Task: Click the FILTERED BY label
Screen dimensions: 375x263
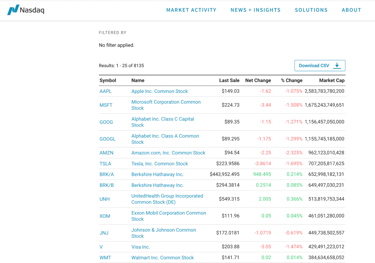Action: tap(113, 33)
